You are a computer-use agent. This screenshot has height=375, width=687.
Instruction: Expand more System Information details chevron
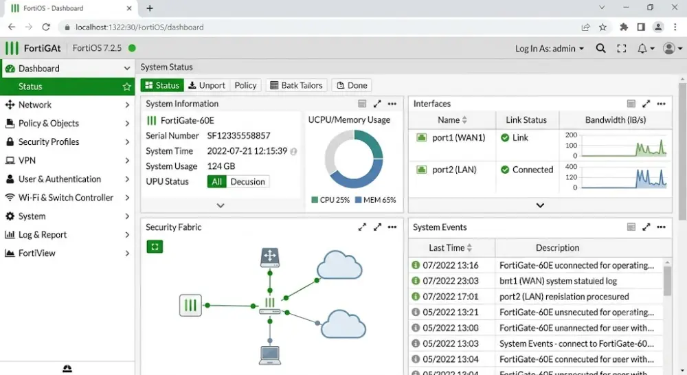[221, 205]
